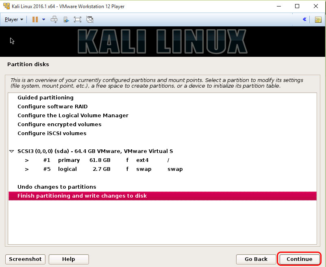Collapse the toolbar with double chevron

pyautogui.click(x=304, y=19)
